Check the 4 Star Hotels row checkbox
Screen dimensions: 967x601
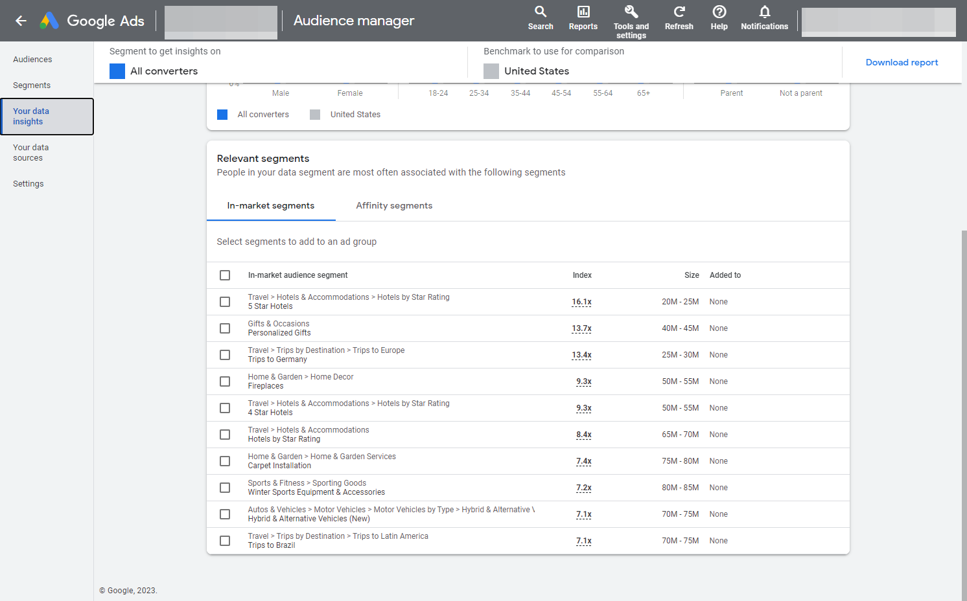pos(225,408)
